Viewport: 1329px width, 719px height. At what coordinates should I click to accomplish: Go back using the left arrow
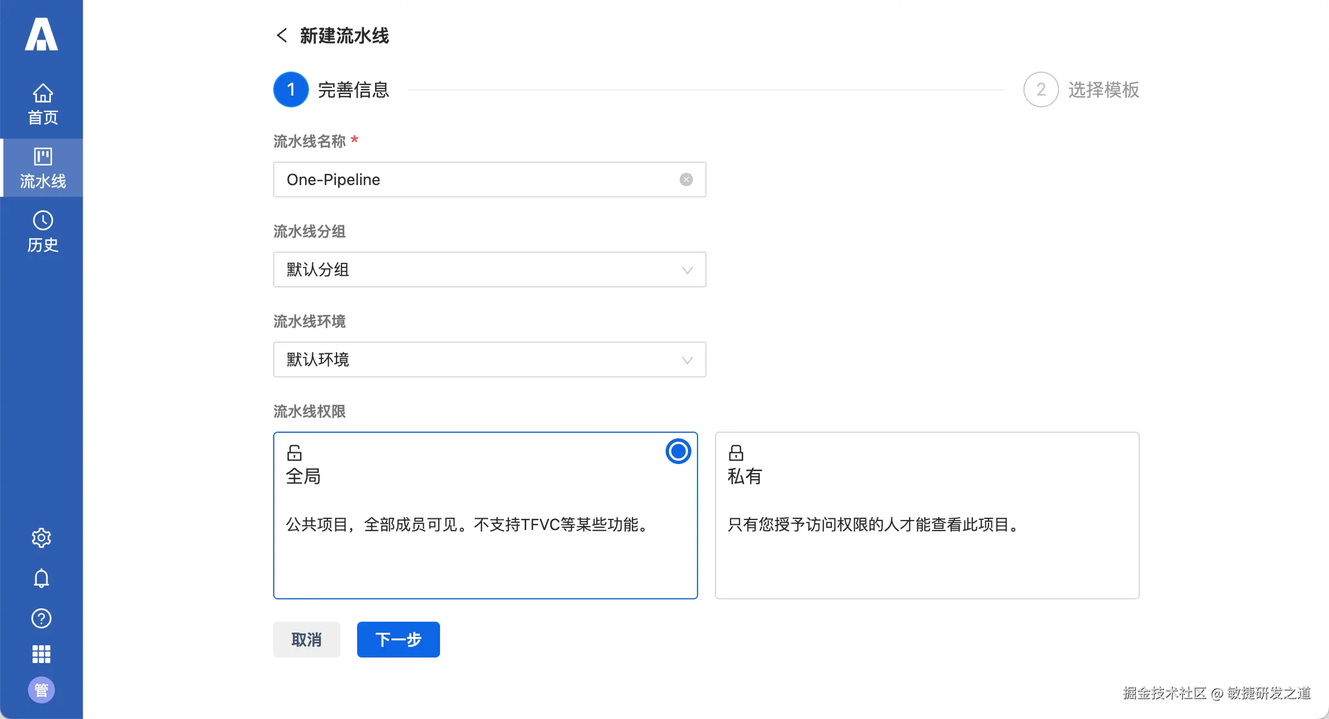(x=282, y=36)
